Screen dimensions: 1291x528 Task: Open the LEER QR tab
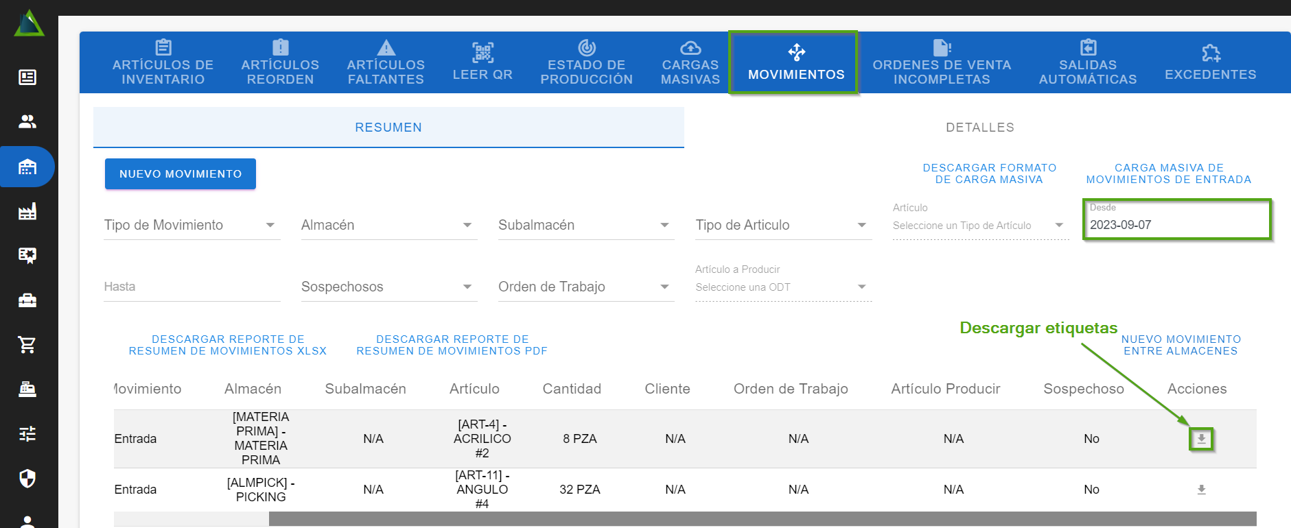click(x=482, y=62)
